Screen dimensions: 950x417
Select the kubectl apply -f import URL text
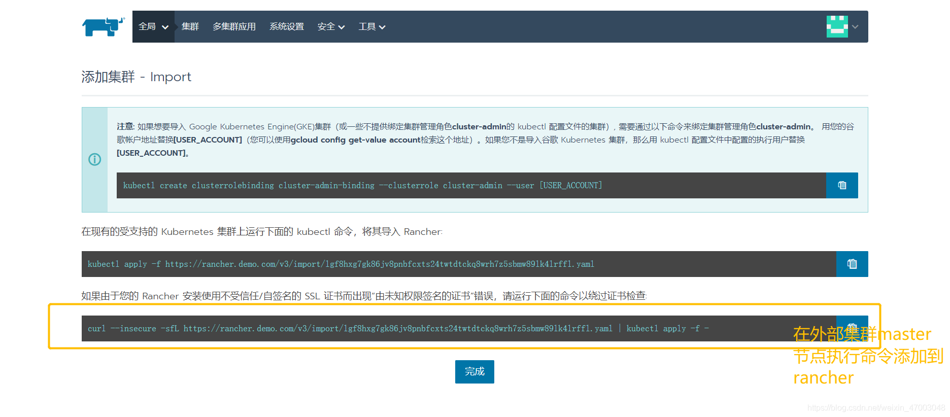click(341, 264)
